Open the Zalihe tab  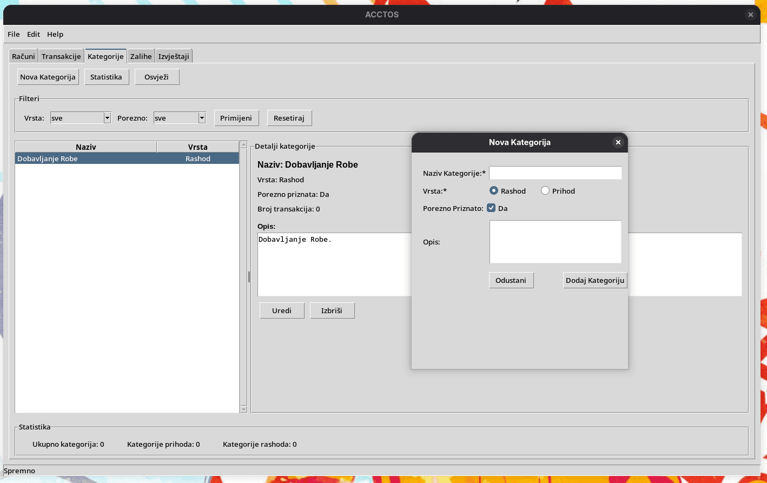tap(141, 56)
